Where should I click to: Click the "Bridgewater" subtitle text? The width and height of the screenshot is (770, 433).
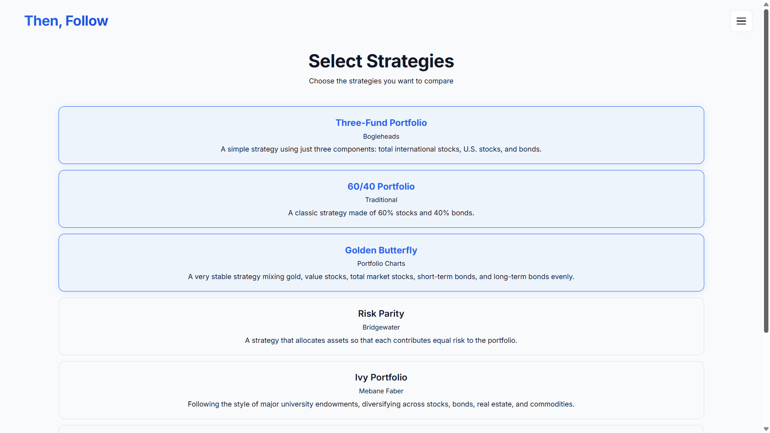(381, 327)
